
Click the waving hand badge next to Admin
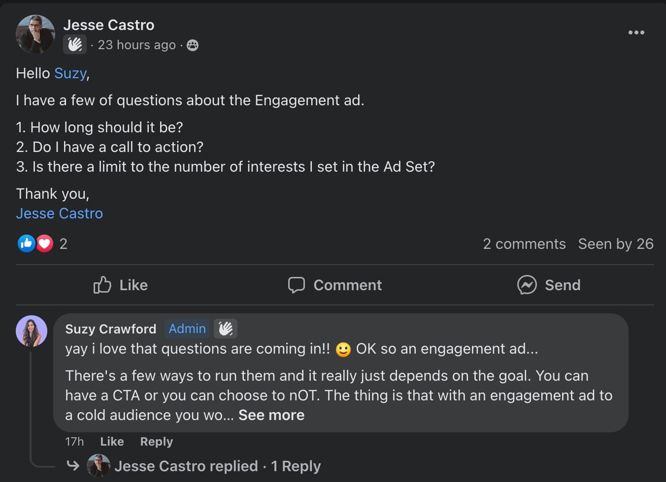[226, 329]
